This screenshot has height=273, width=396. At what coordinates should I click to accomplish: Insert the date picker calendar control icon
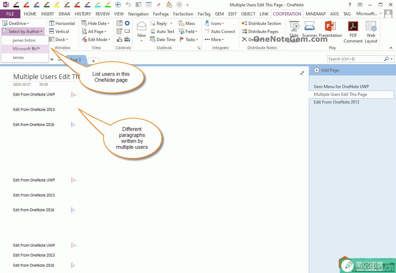click(x=119, y=32)
